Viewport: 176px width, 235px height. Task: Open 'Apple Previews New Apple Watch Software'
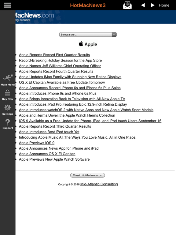pos(54,159)
